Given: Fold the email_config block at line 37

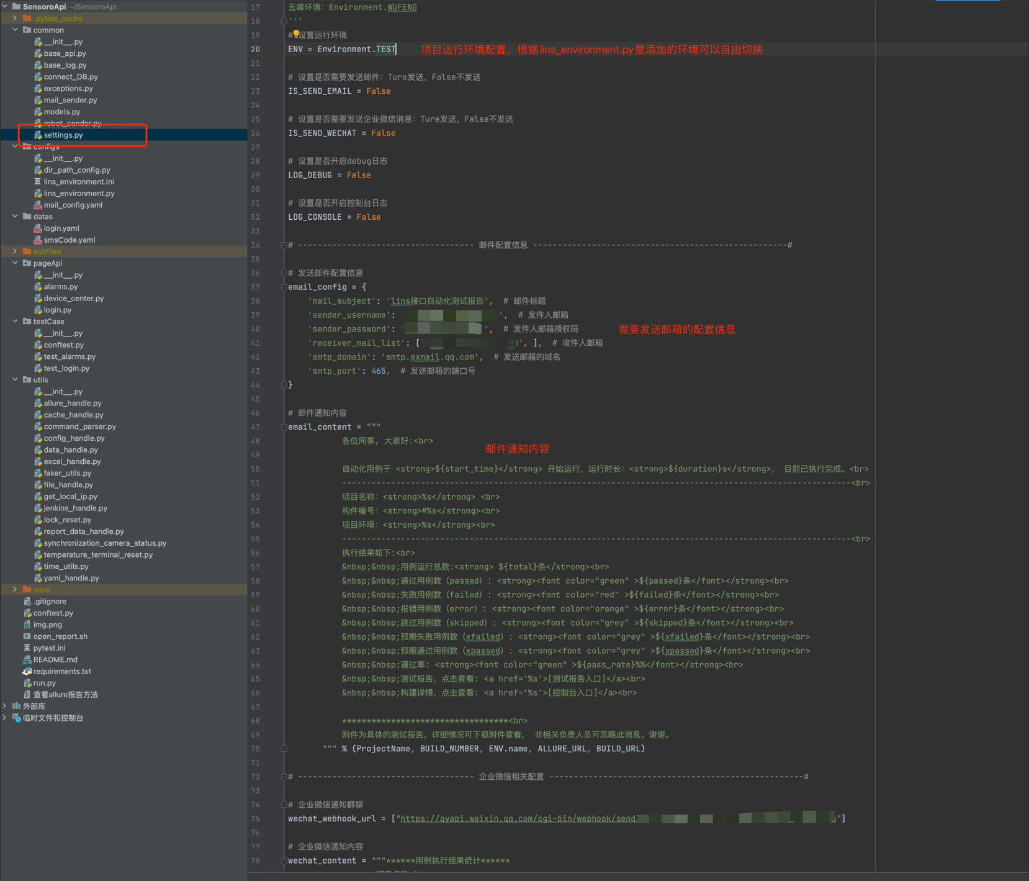Looking at the screenshot, I should (284, 287).
